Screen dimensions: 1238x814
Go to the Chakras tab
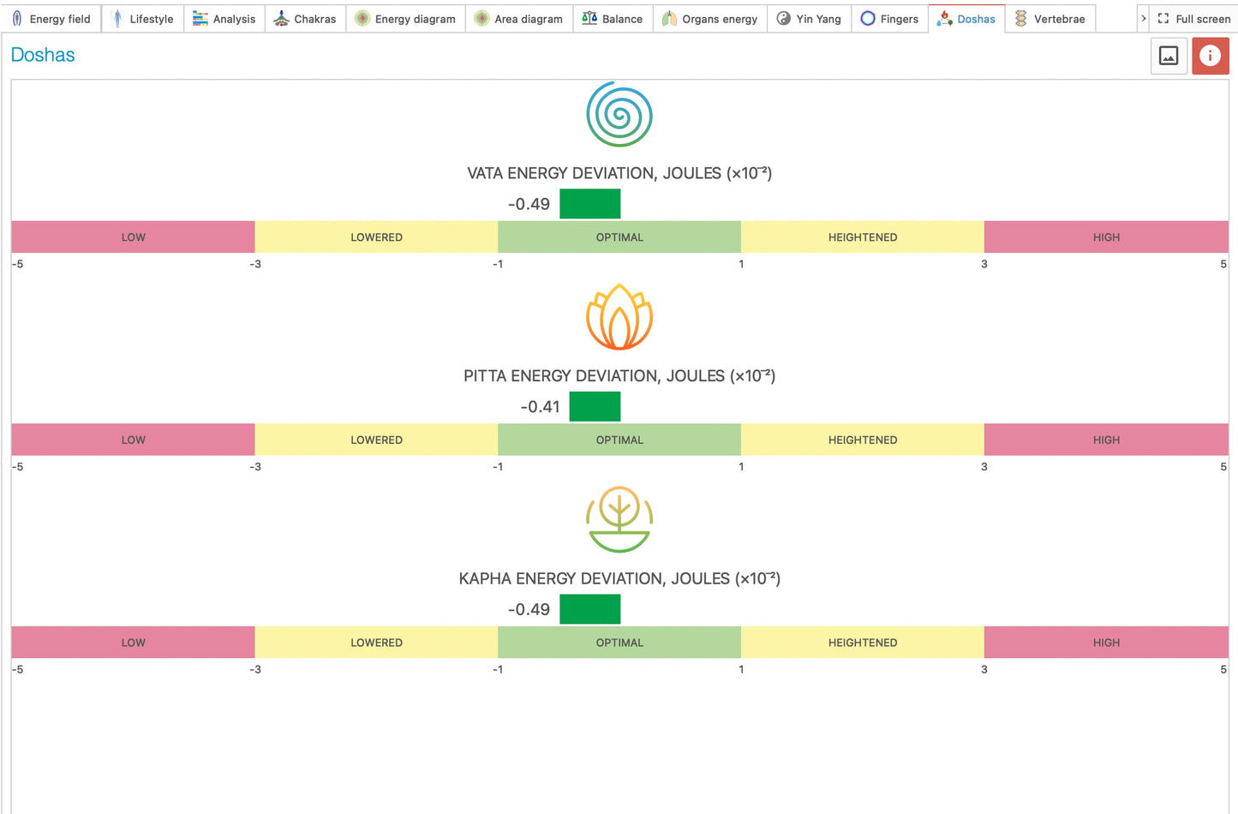tap(305, 19)
